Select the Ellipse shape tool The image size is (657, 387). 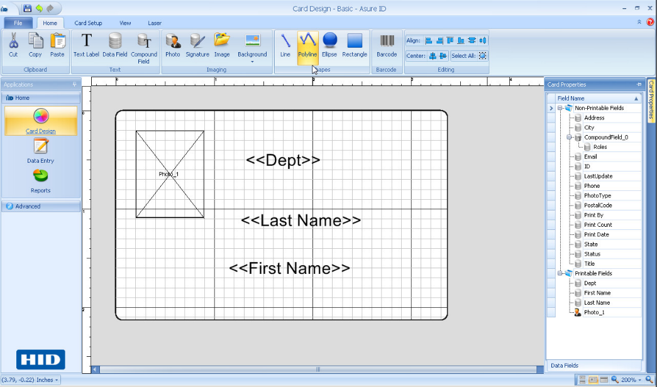[x=329, y=45]
